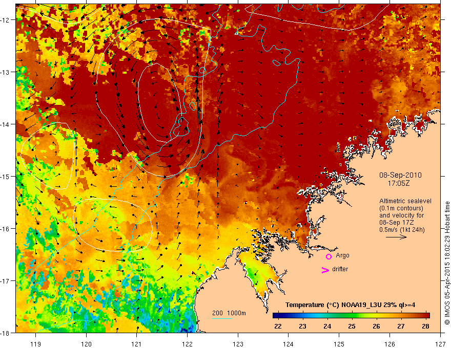451x348 pixels.
Task: Click the '17:05Z' time label
Action: 398,183
